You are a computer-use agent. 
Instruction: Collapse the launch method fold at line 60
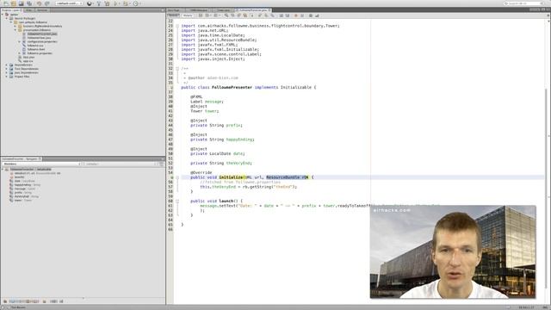(x=177, y=201)
